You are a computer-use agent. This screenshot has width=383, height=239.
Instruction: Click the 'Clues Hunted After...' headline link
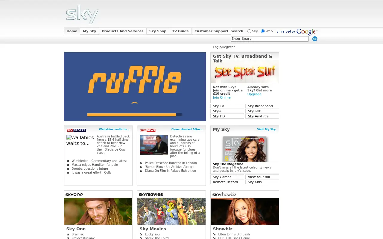coord(187,129)
